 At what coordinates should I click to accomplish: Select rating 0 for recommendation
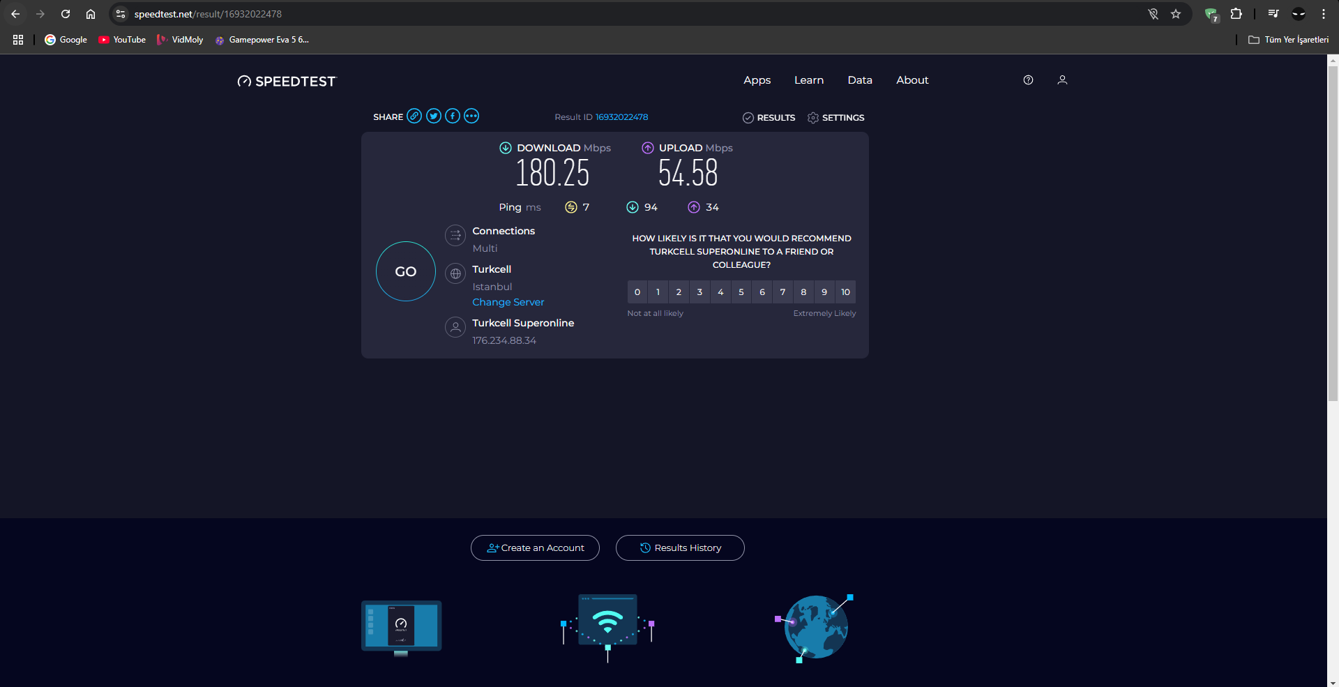(x=637, y=292)
